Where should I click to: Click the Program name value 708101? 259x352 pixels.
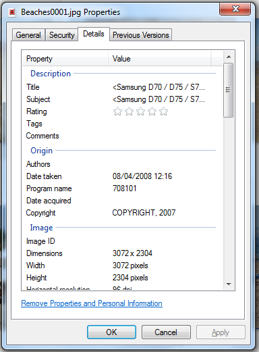coord(125,188)
